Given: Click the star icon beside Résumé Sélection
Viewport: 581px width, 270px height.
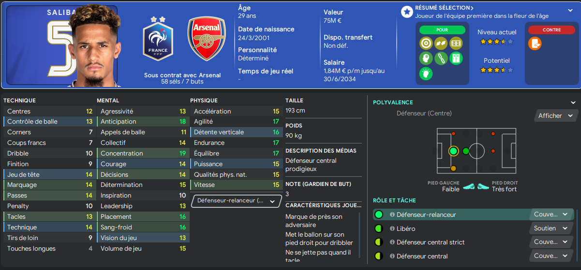Looking at the screenshot, I should [406, 12].
